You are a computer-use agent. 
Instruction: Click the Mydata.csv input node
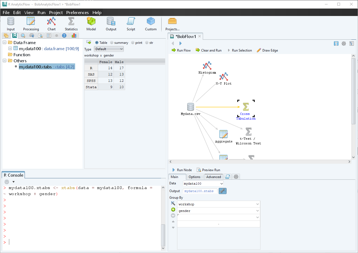coord(191,107)
